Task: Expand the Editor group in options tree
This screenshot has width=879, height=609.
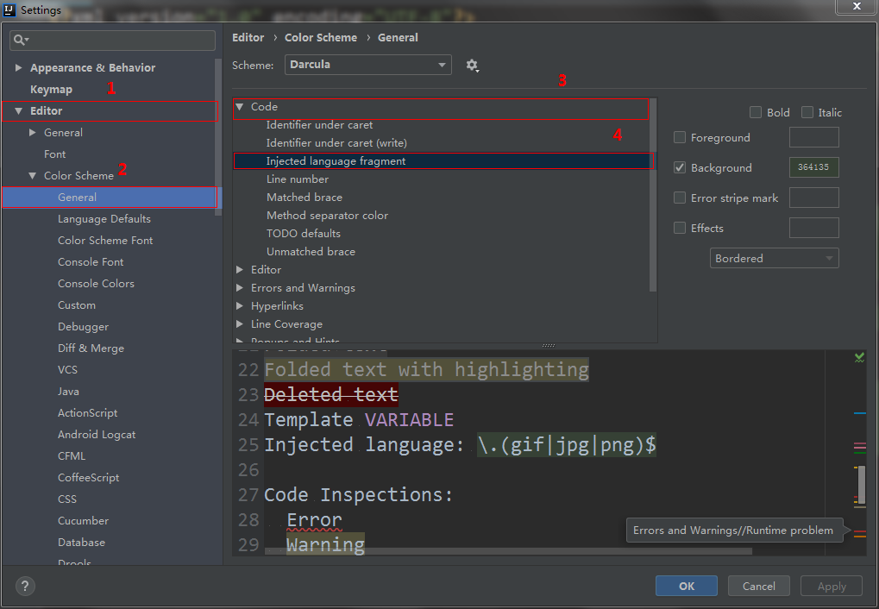Action: click(240, 270)
